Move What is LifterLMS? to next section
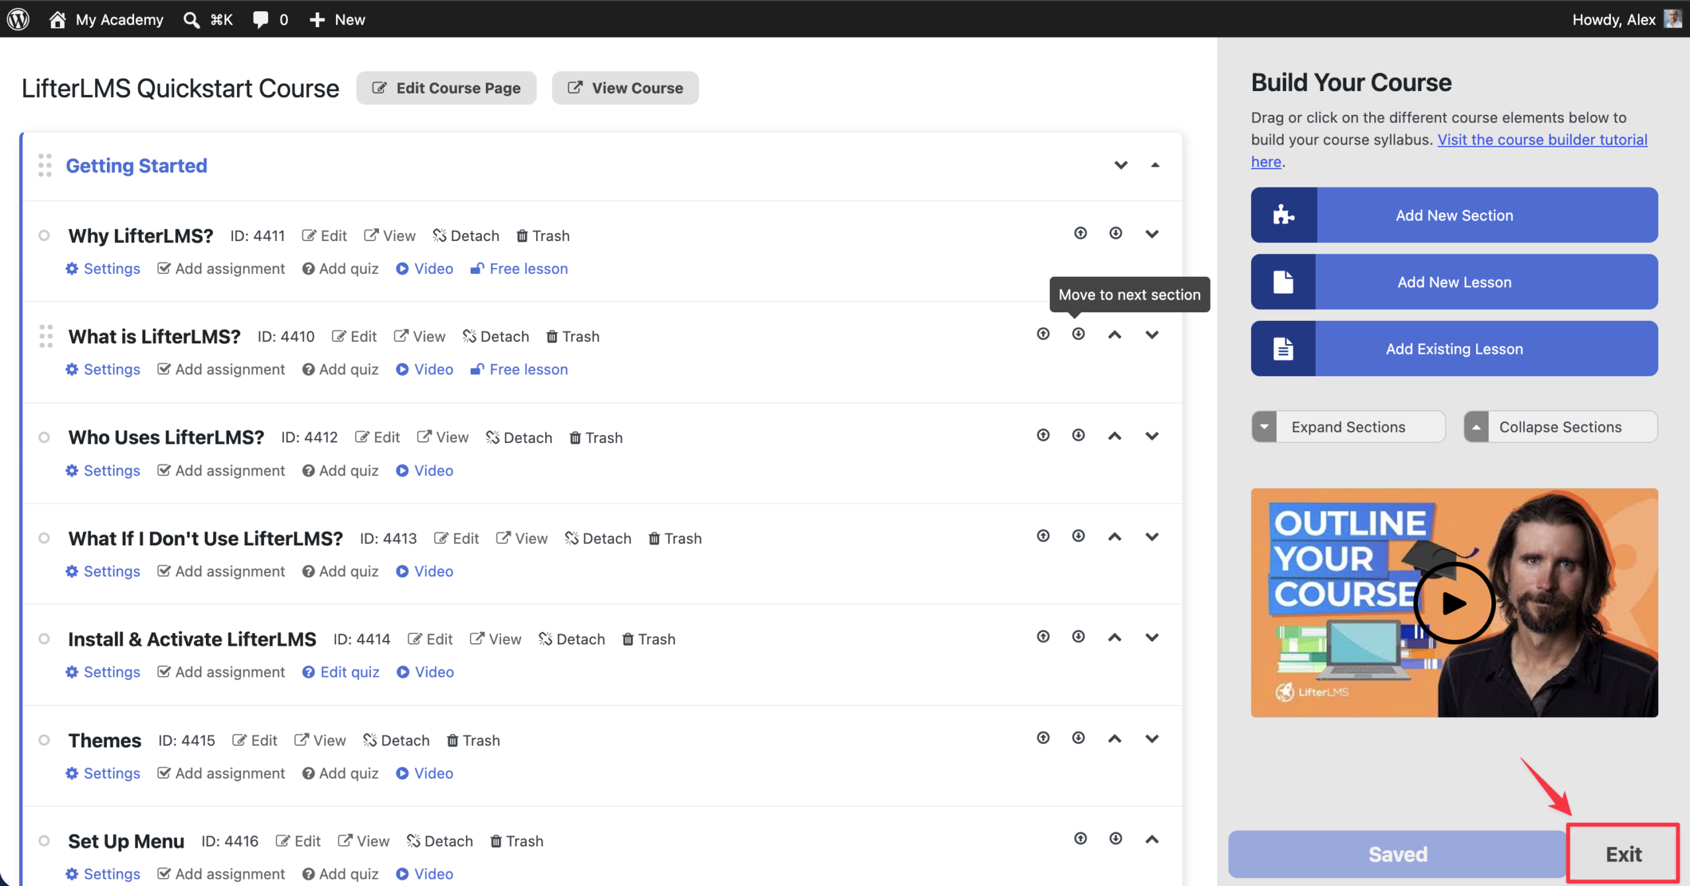 click(x=1079, y=334)
